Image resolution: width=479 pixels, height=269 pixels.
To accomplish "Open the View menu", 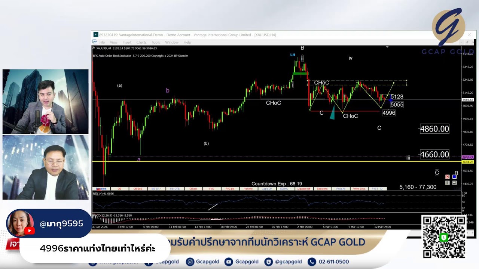I will [113, 42].
